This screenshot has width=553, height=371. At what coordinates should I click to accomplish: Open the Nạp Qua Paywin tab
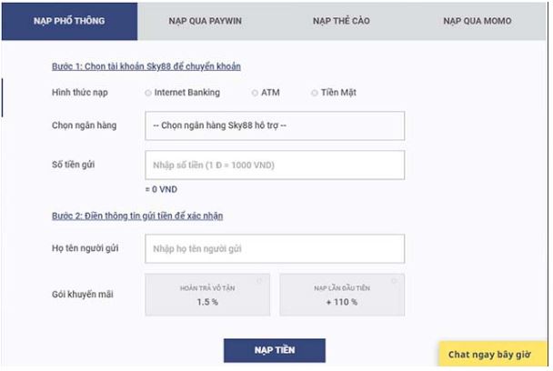coord(206,20)
